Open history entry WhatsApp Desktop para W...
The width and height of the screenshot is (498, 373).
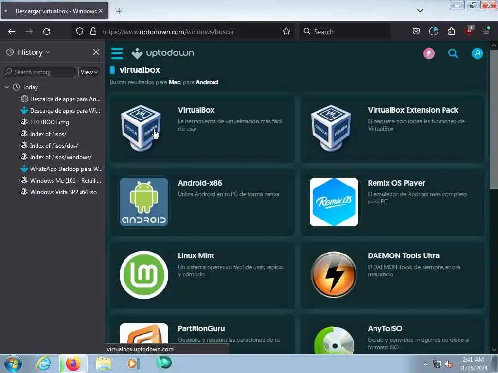pyautogui.click(x=61, y=169)
